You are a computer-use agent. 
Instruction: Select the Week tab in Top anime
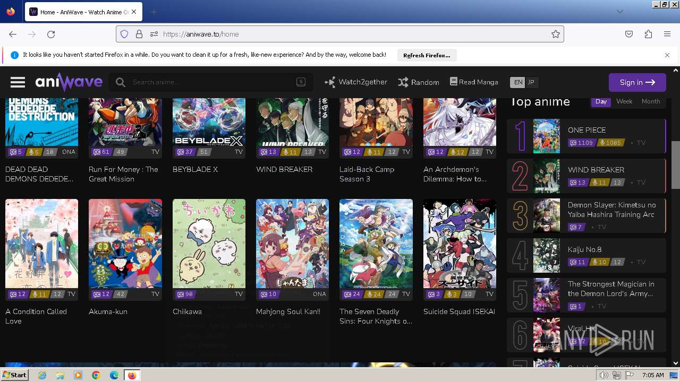coord(624,101)
